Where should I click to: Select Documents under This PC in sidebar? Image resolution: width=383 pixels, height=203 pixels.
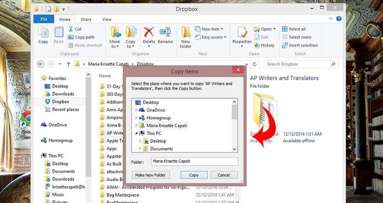coord(60,172)
